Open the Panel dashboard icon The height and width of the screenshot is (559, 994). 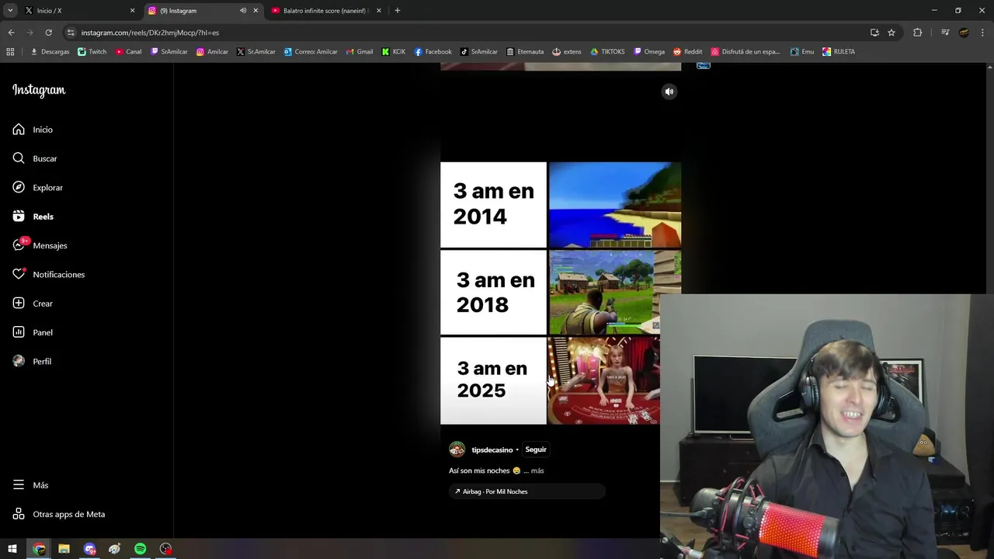(19, 332)
